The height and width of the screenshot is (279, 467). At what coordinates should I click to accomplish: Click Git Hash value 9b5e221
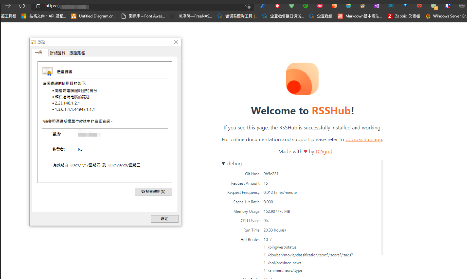coord(271,174)
